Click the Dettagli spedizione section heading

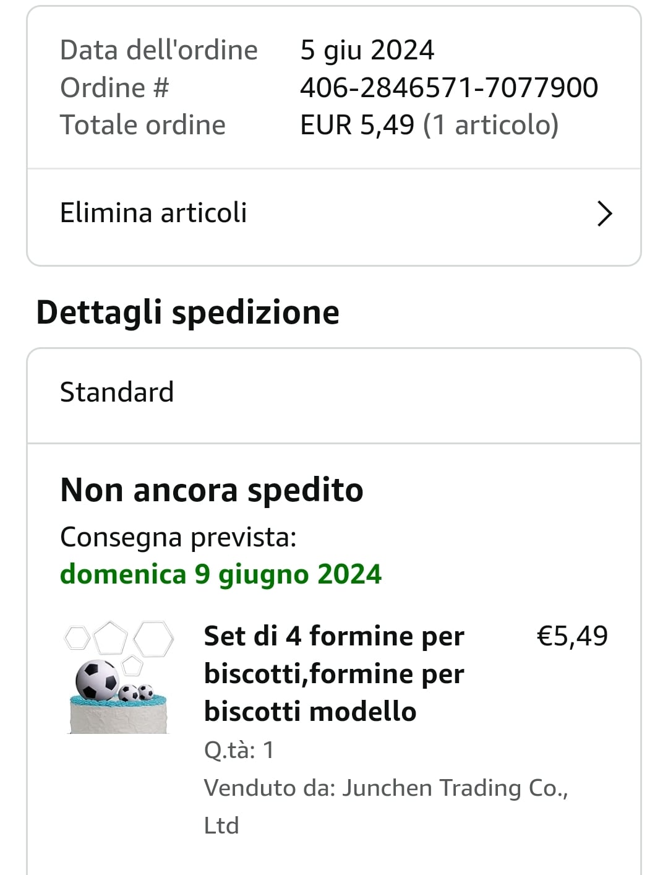tap(187, 312)
